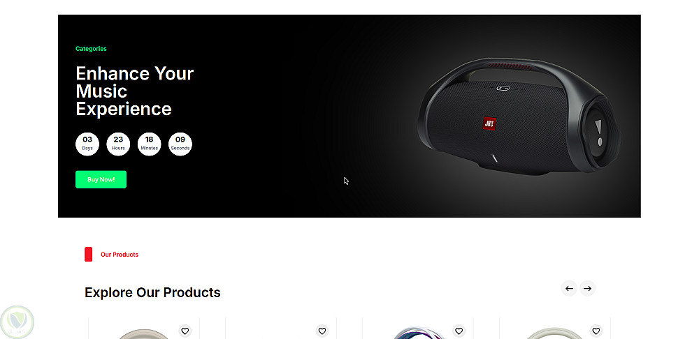Click the Days countdown circle
Image resolution: width=699 pixels, height=339 pixels.
coord(87,144)
